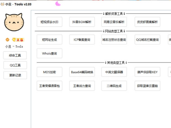This screenshot has height=128, width=171.
Task: Open the Whois查询 tool
Action: 49,53
